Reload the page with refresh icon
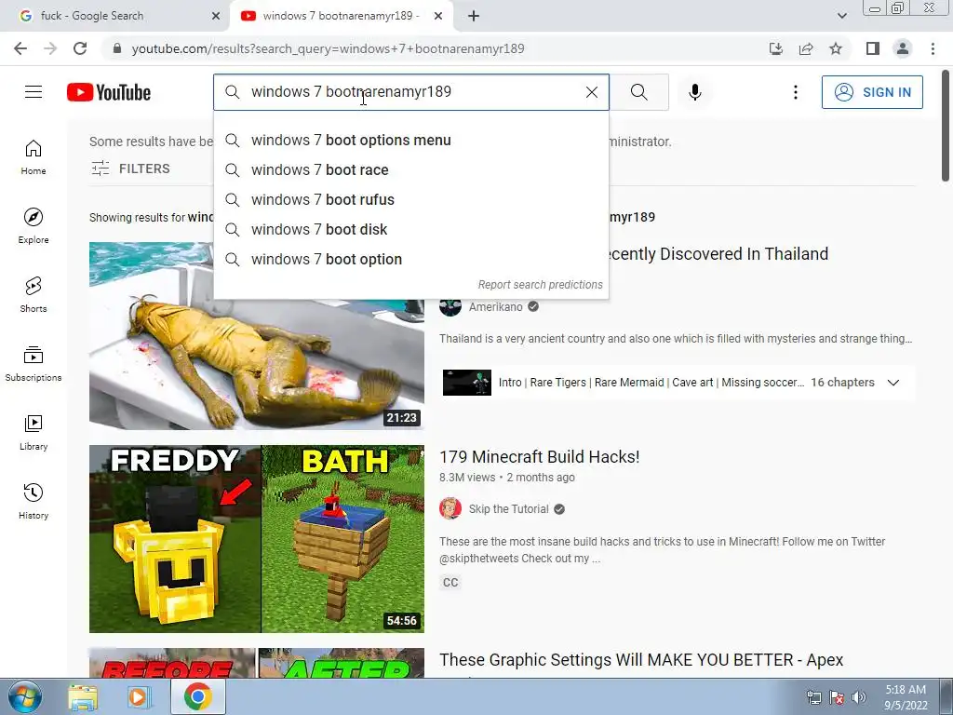This screenshot has height=715, width=953. (x=80, y=48)
